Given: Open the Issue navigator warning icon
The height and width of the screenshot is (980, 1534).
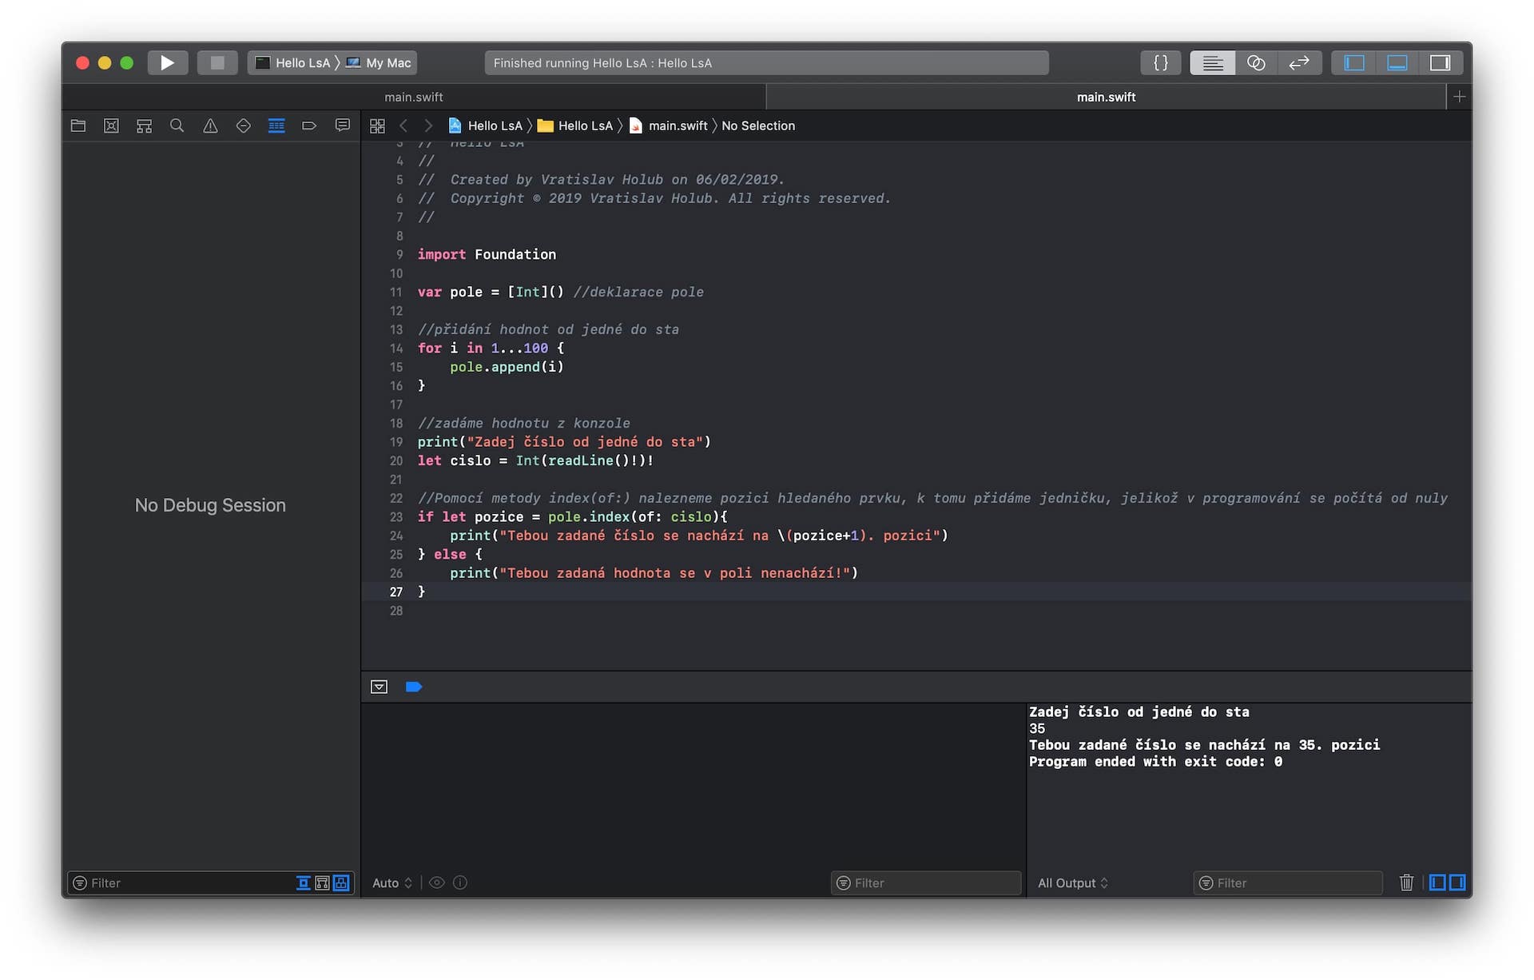Looking at the screenshot, I should 210,125.
